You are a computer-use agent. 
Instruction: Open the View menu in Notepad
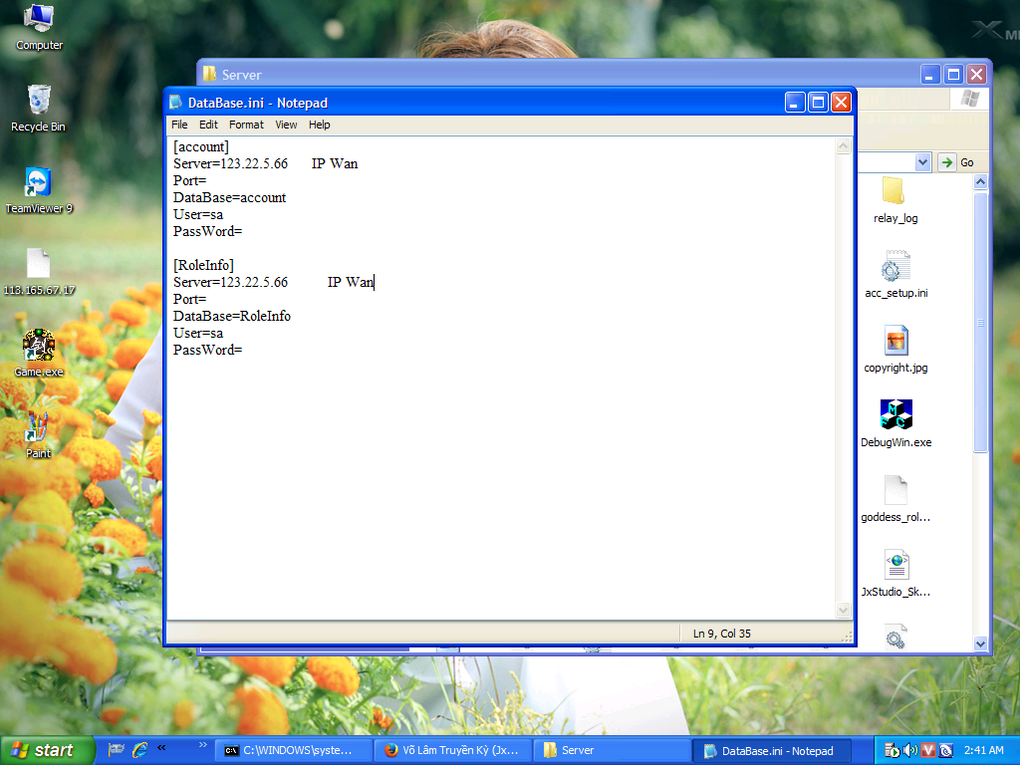[286, 125]
